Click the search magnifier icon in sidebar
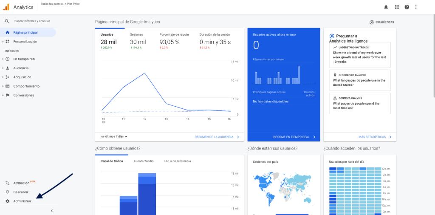The height and width of the screenshot is (215, 435). point(7,21)
